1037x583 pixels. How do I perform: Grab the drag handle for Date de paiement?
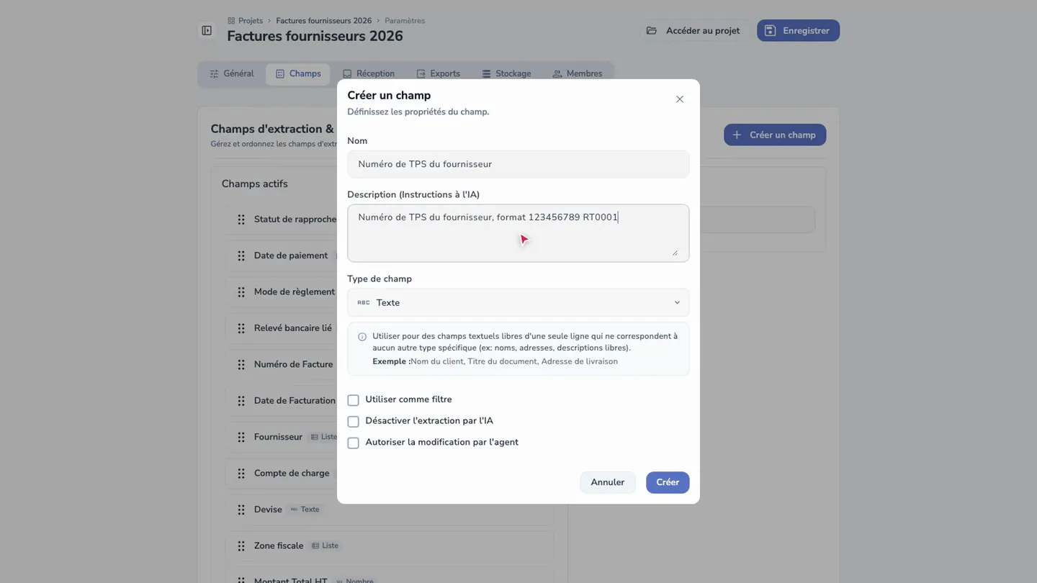[241, 256]
